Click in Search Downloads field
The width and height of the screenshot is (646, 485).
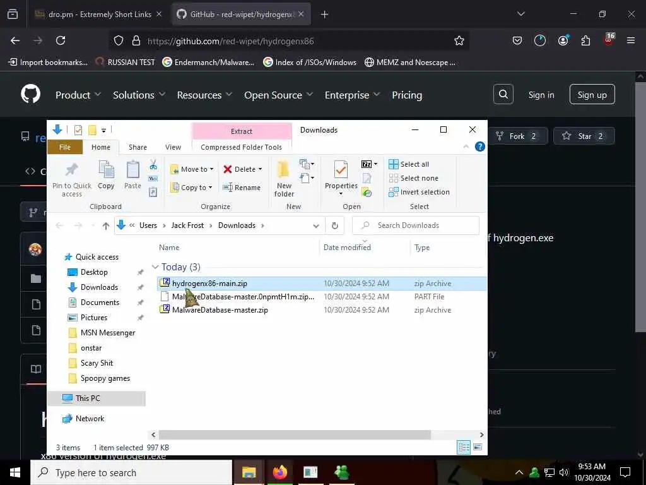[x=416, y=225]
